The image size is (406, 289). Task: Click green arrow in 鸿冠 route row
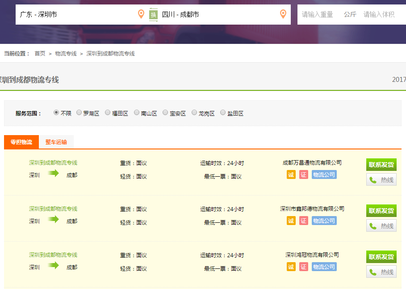(x=53, y=265)
